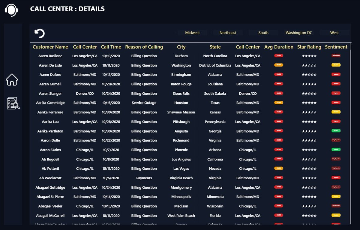Select customer name Aaren Dufore
The image size is (360, 230).
50,75
